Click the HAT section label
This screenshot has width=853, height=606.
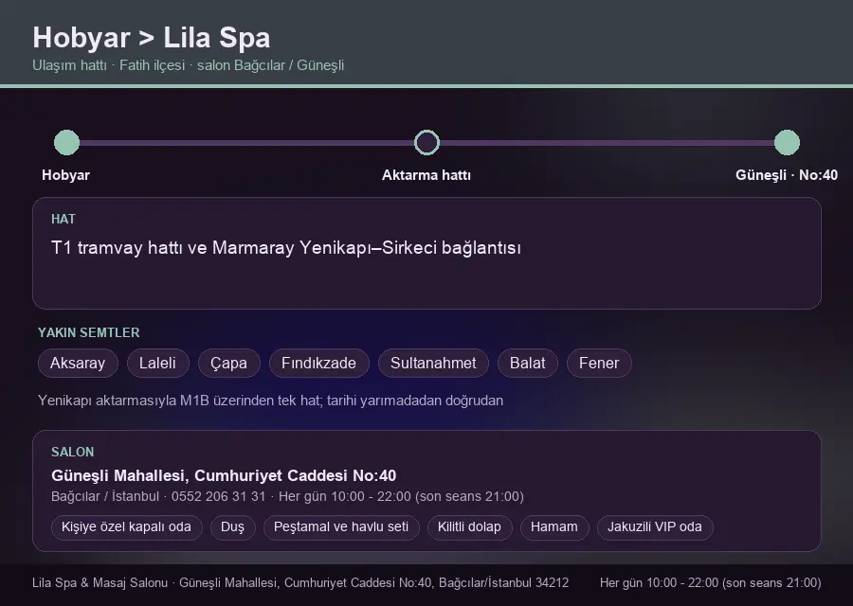64,219
